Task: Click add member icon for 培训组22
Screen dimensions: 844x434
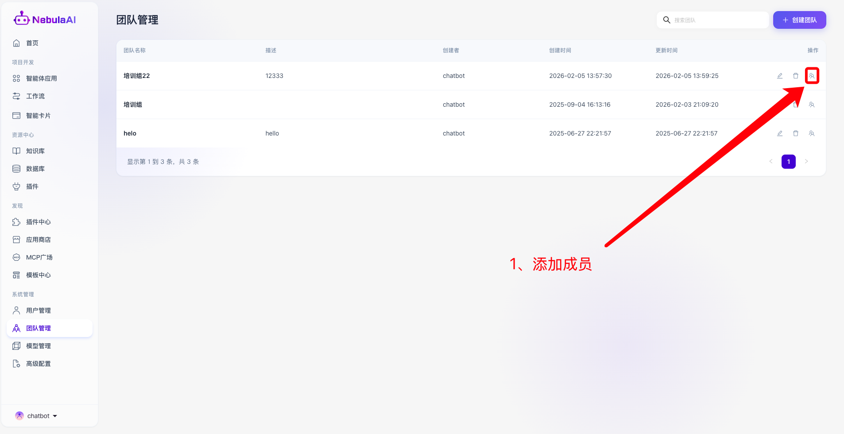Action: click(811, 76)
